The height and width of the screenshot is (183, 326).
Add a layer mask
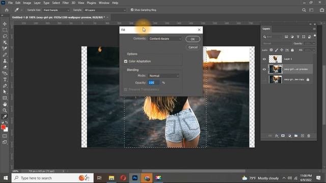click(x=283, y=136)
